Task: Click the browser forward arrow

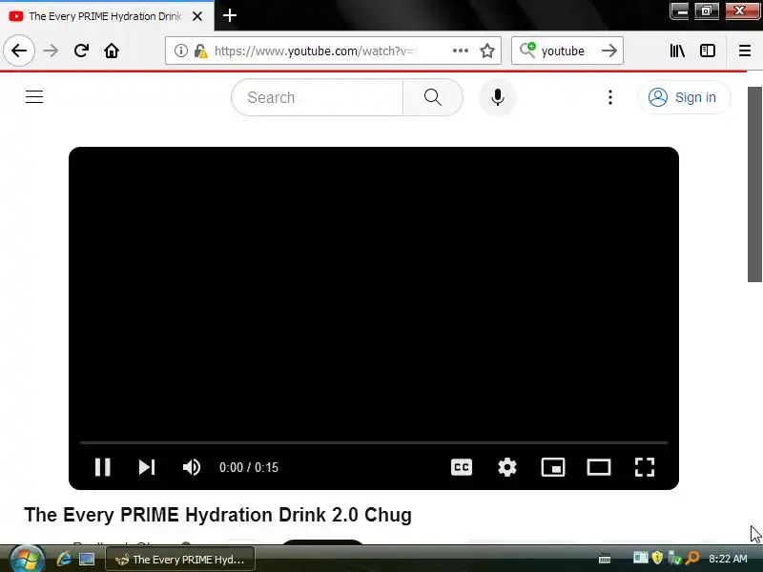Action: pos(51,51)
